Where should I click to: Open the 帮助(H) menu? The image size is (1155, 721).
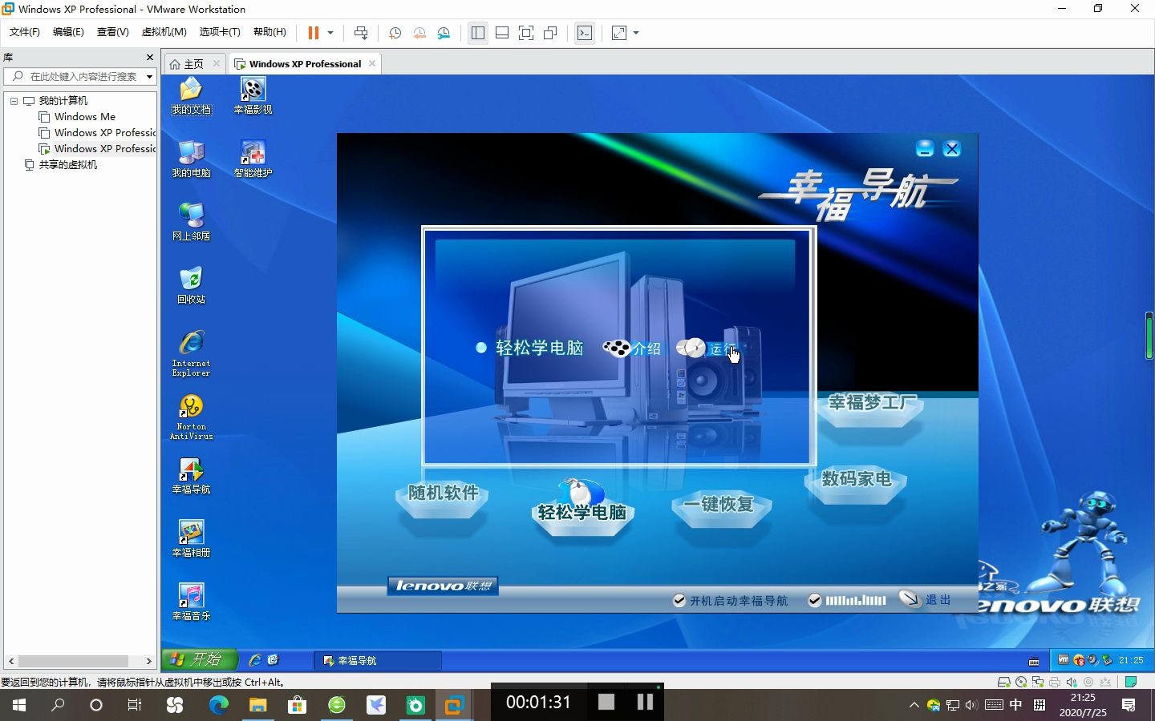point(269,32)
